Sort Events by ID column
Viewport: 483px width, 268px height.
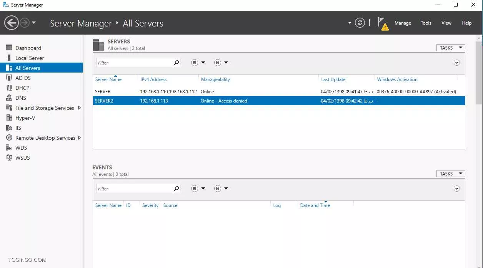[128, 205]
